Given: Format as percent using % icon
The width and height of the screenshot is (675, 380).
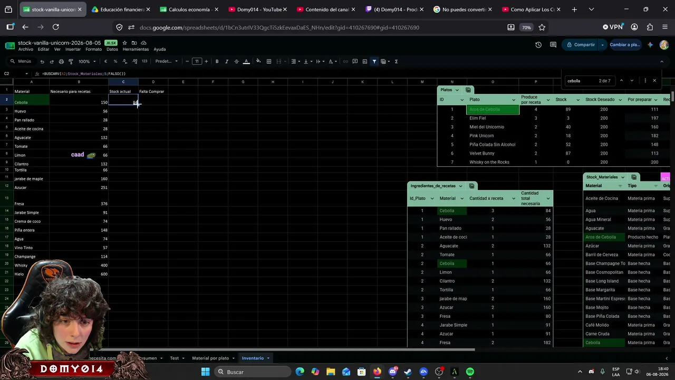Looking at the screenshot, I should pos(115,61).
